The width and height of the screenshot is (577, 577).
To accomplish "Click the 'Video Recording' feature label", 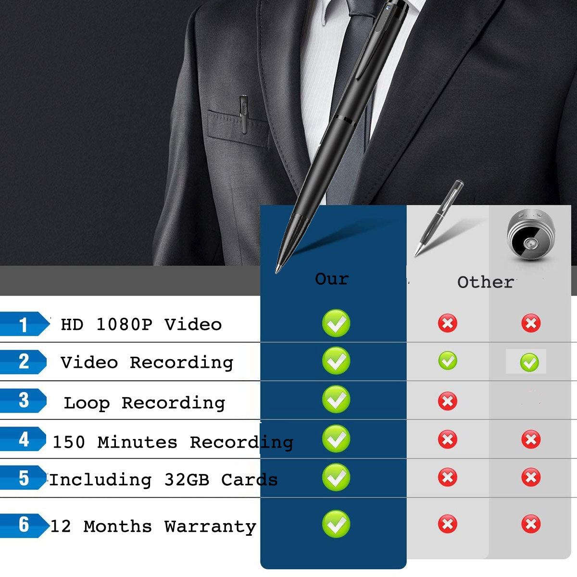I will click(147, 363).
